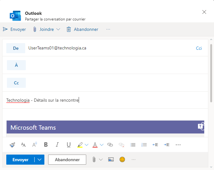Screen dimensions: 214x170
Task: Click the Outlook app logo
Action: [15, 16]
